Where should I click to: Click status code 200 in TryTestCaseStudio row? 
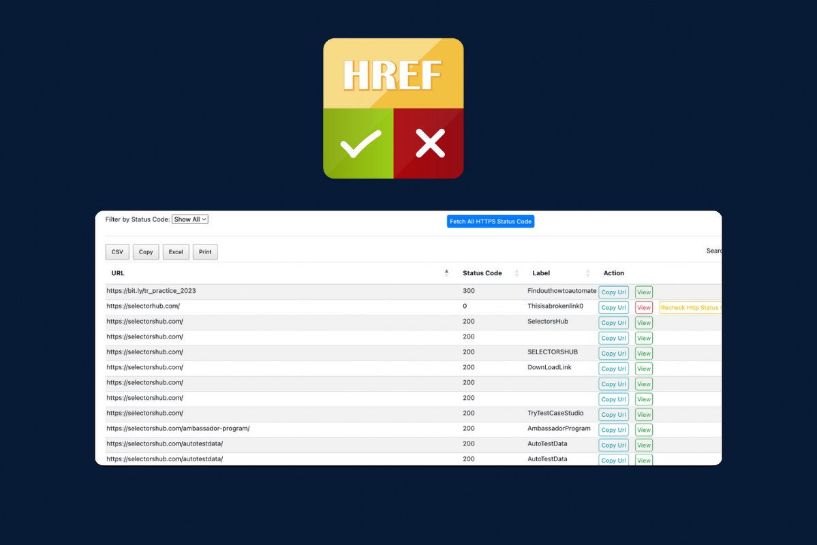point(468,414)
